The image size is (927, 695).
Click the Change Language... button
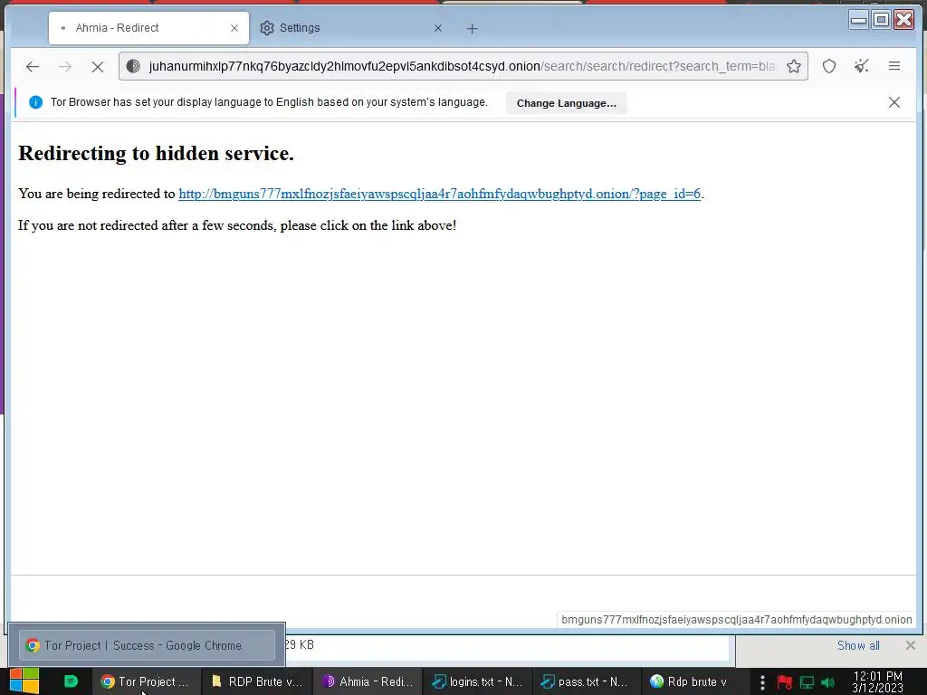tap(567, 103)
